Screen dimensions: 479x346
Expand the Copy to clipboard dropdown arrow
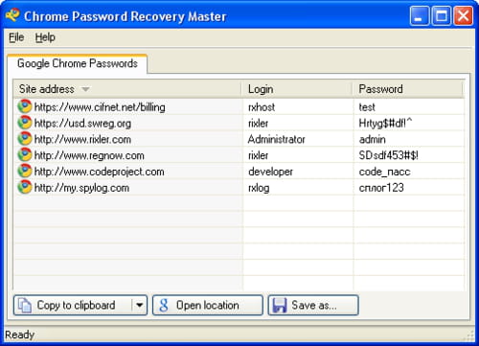tap(140, 305)
